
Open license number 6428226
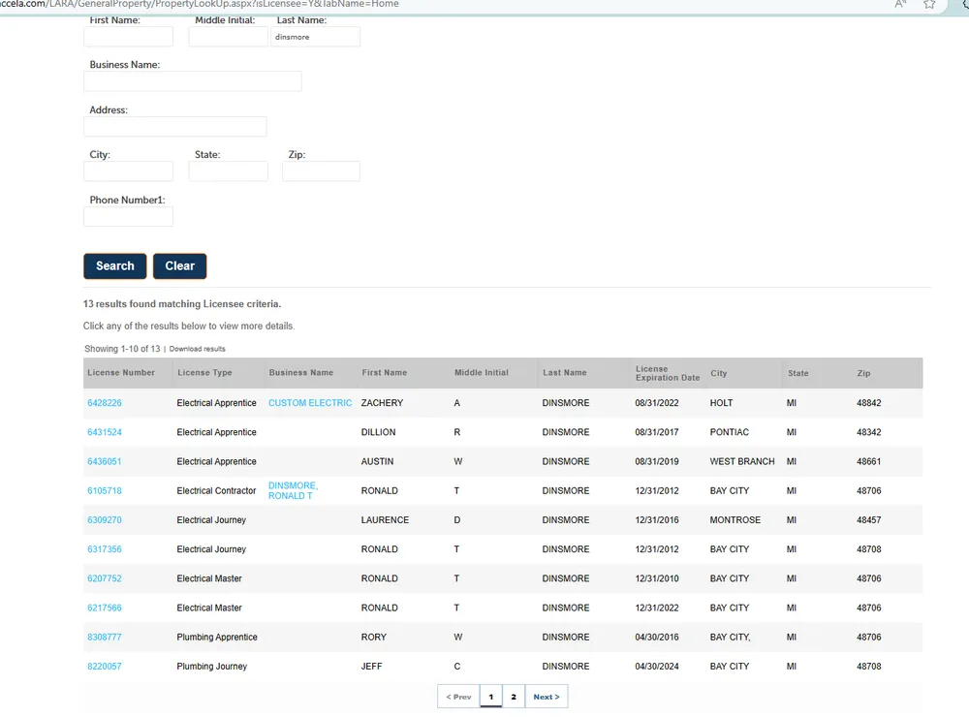[x=105, y=403]
